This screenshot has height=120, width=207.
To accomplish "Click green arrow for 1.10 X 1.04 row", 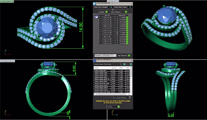I will coord(127,39).
